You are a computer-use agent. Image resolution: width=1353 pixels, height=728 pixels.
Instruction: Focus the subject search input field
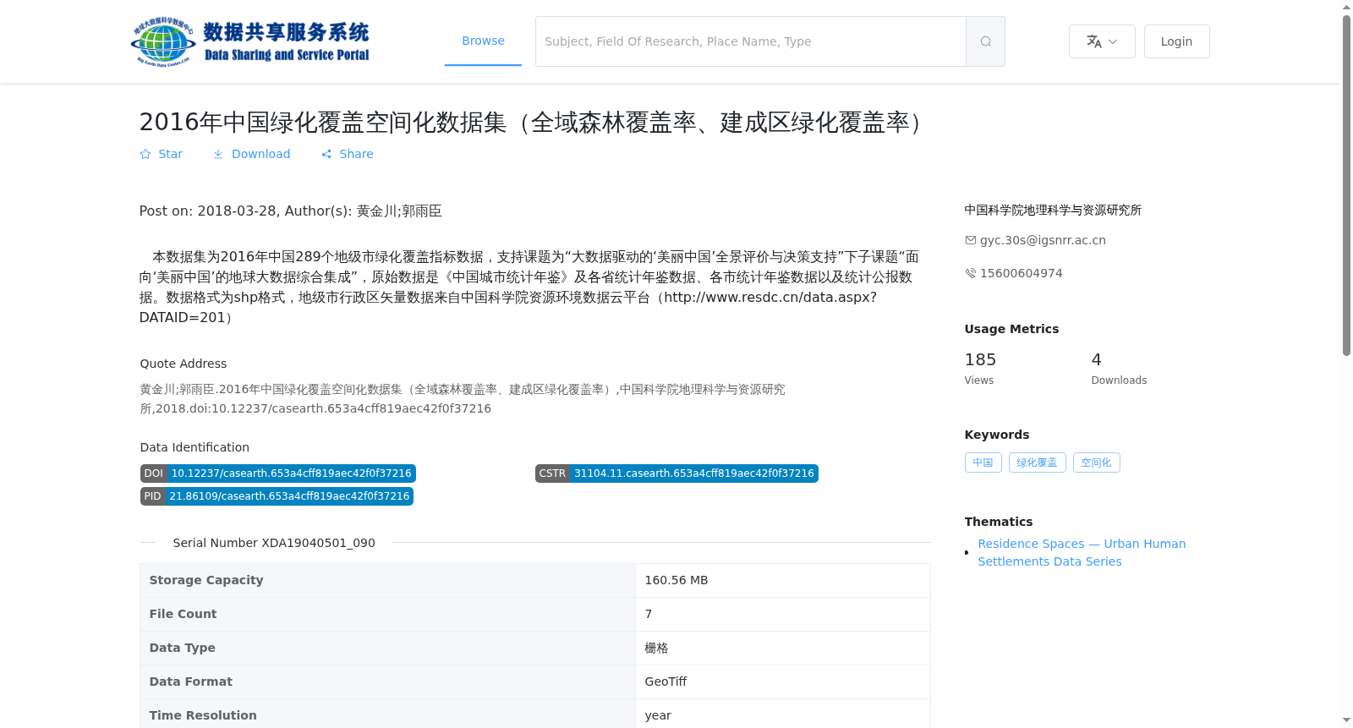pyautogui.click(x=751, y=41)
